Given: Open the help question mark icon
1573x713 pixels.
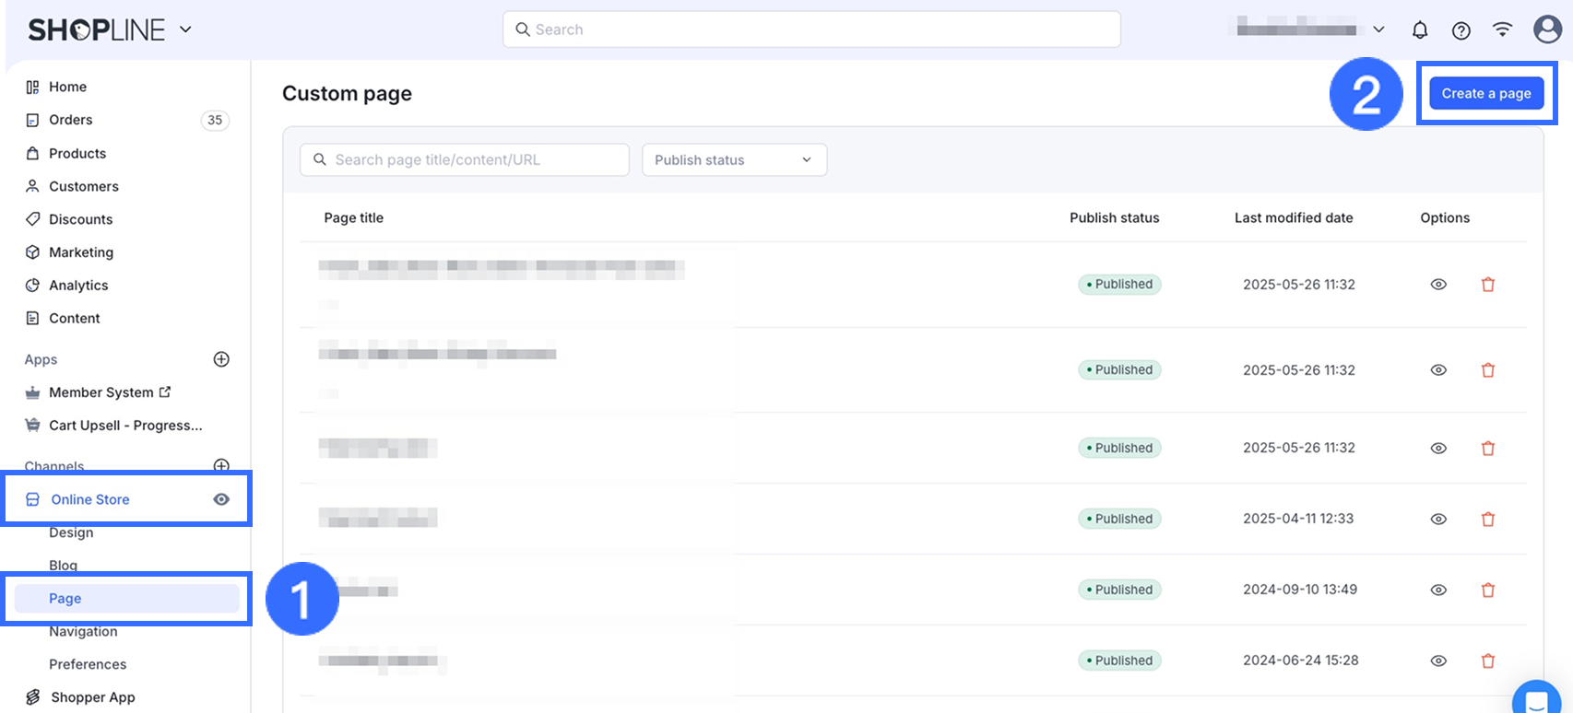Looking at the screenshot, I should click(1461, 30).
